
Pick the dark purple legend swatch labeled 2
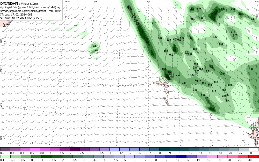[75, 150]
